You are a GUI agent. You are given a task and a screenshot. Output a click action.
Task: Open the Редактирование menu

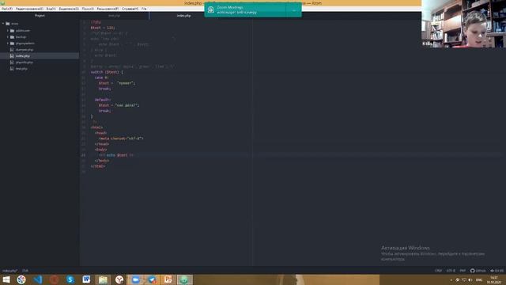pos(29,9)
